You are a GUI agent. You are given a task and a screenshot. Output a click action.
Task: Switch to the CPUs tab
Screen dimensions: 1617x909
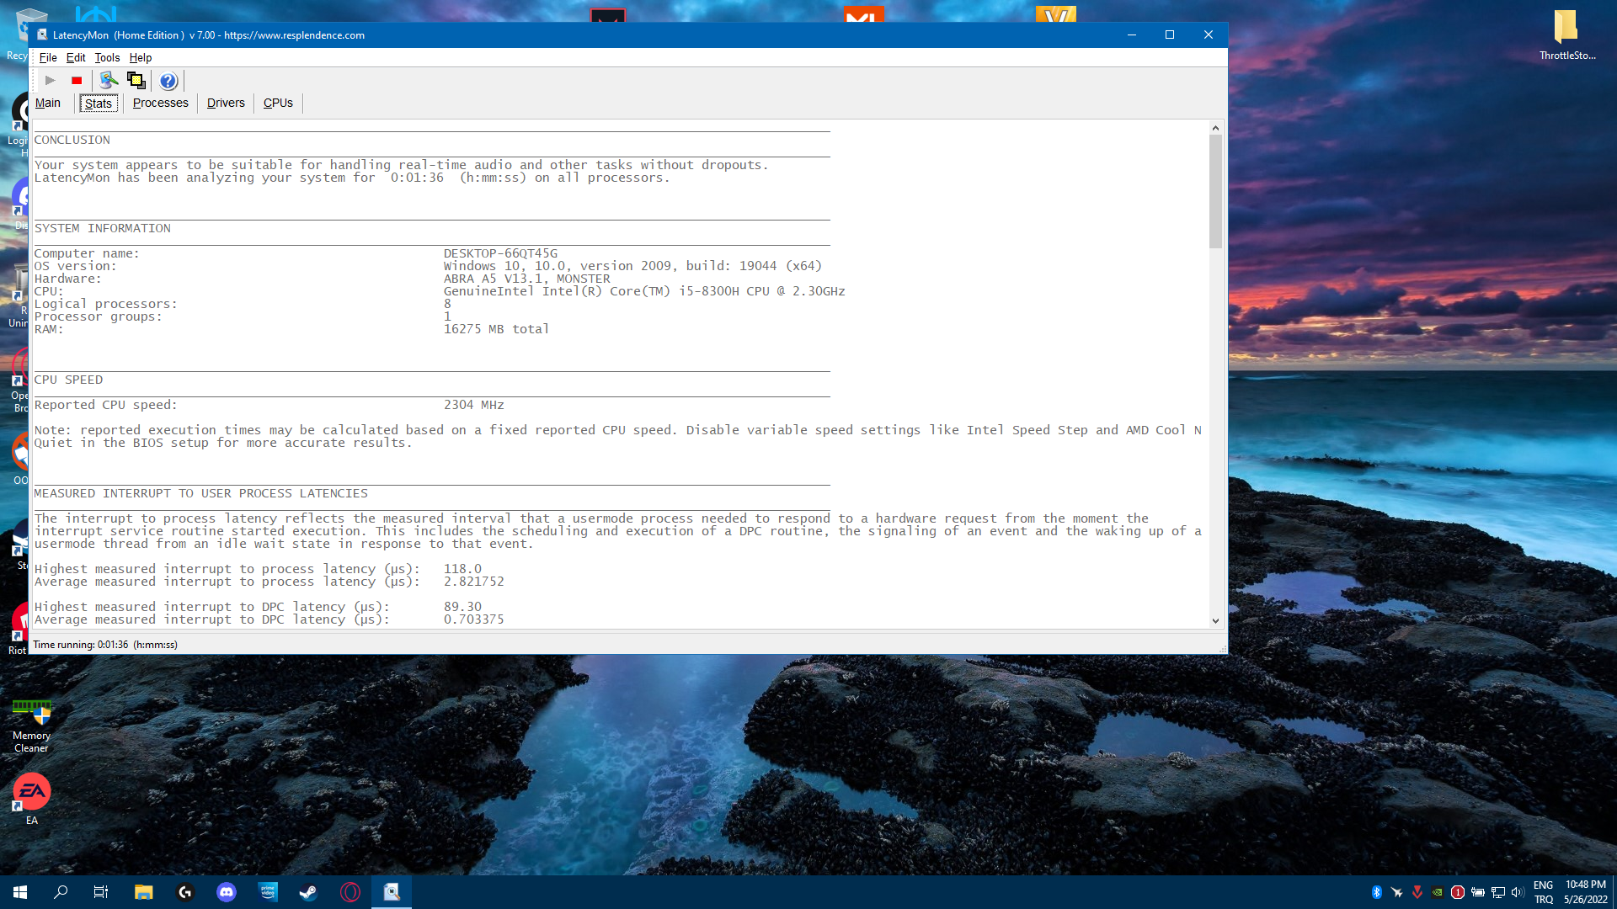tap(278, 103)
